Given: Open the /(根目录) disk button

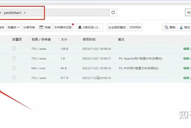Looking at the screenshot, I should tap(89, 27).
